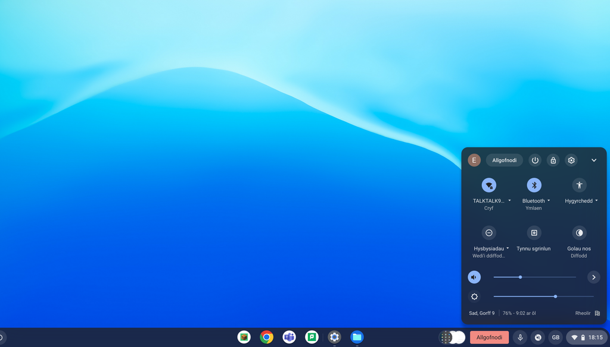Screen dimensions: 610x347
Task: Click Allgofnodi in the quick settings panel
Action: tap(504, 160)
